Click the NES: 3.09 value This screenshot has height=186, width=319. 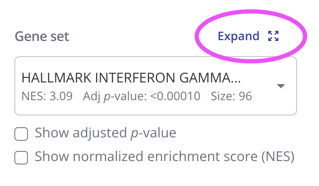click(47, 96)
